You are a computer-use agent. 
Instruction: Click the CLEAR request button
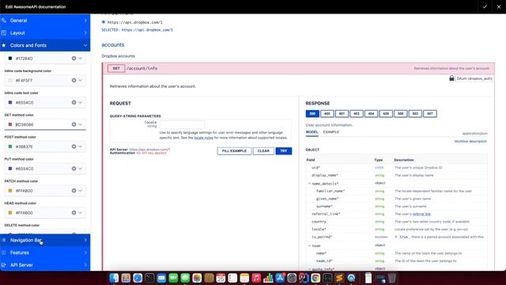point(263,151)
